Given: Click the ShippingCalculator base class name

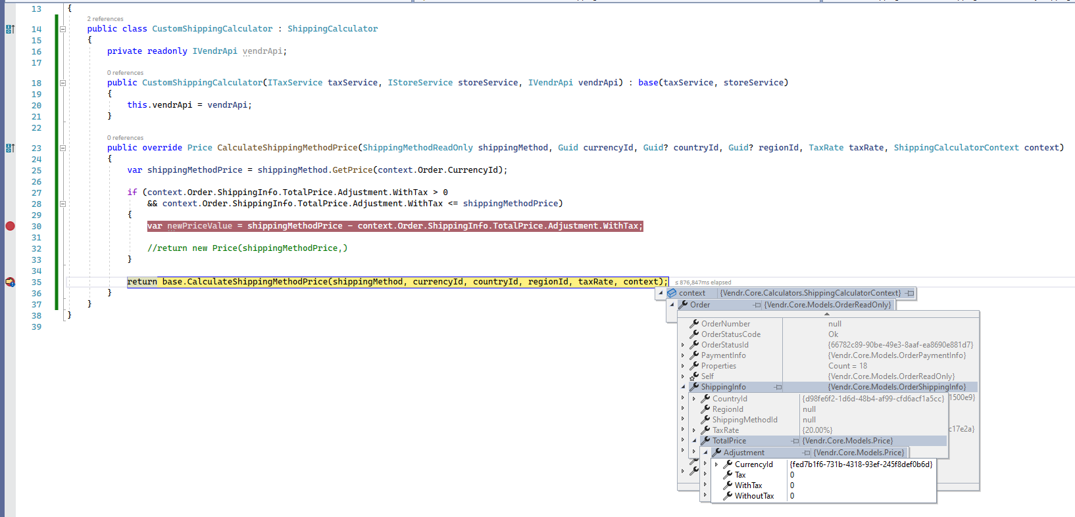Looking at the screenshot, I should click(x=333, y=29).
